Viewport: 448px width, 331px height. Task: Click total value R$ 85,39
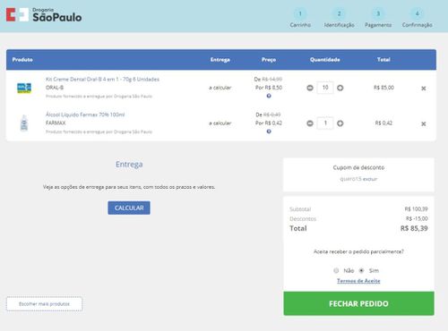(x=414, y=228)
